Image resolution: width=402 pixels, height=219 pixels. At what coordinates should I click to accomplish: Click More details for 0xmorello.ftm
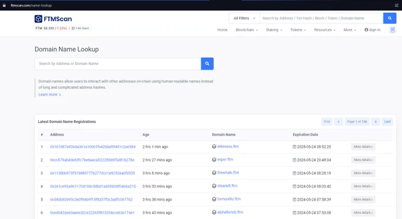pyautogui.click(x=364, y=200)
